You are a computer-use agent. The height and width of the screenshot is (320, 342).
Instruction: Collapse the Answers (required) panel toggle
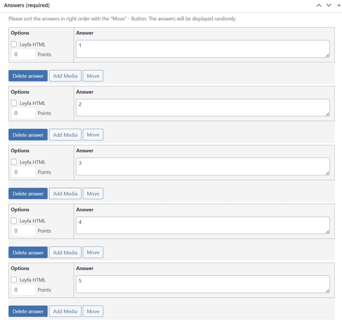pos(338,5)
